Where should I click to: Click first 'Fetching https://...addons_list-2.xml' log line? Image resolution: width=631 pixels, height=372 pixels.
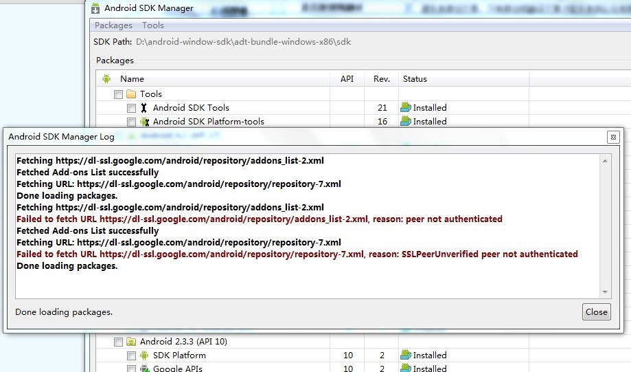[170, 160]
